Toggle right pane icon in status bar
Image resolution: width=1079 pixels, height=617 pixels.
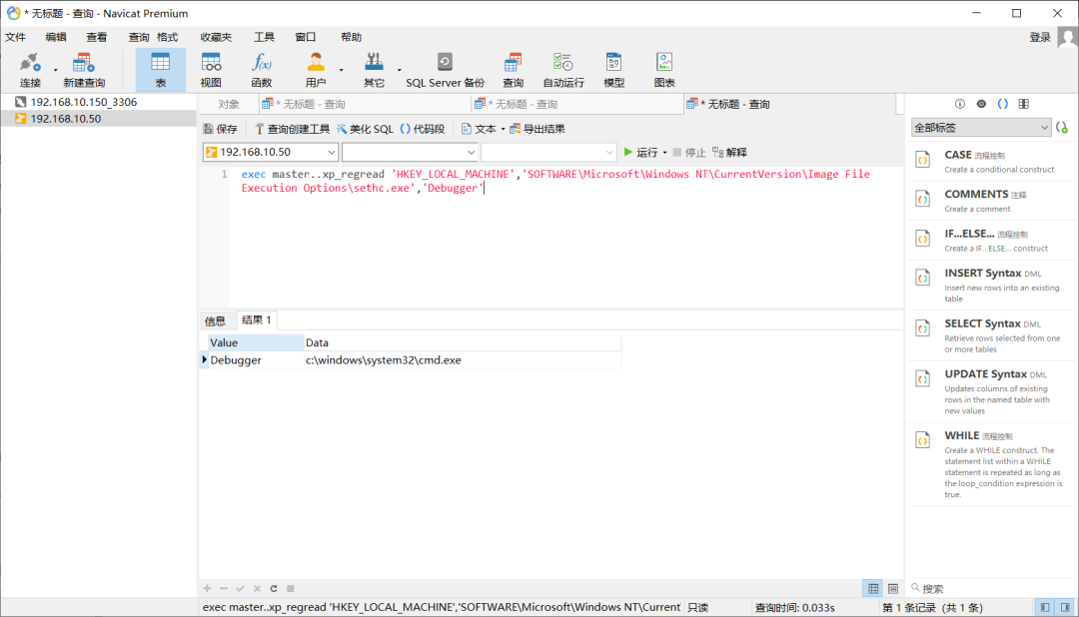[1065, 607]
